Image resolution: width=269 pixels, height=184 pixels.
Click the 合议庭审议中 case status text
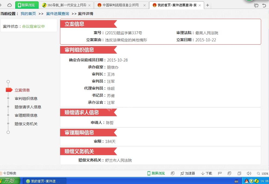33,26
